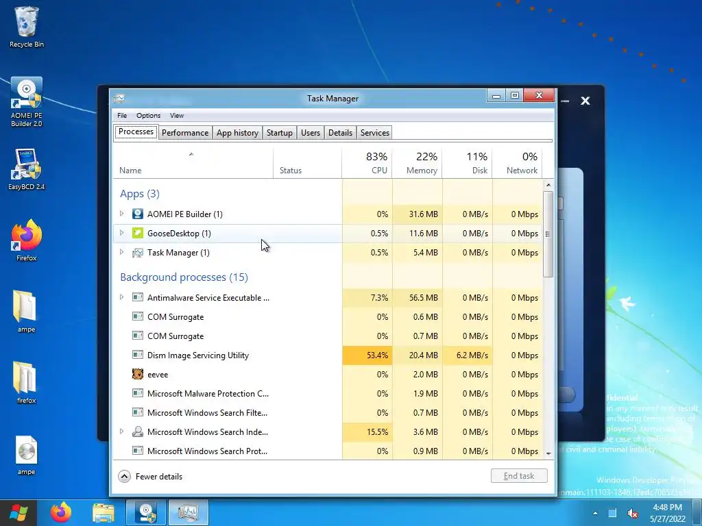Viewport: 702px width, 526px height.
Task: Switch to the Users tab
Action: [x=311, y=133]
